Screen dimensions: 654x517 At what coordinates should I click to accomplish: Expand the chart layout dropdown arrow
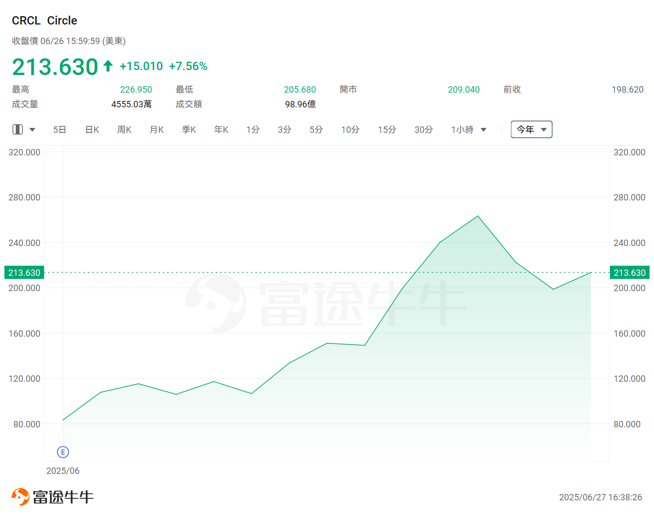click(32, 130)
